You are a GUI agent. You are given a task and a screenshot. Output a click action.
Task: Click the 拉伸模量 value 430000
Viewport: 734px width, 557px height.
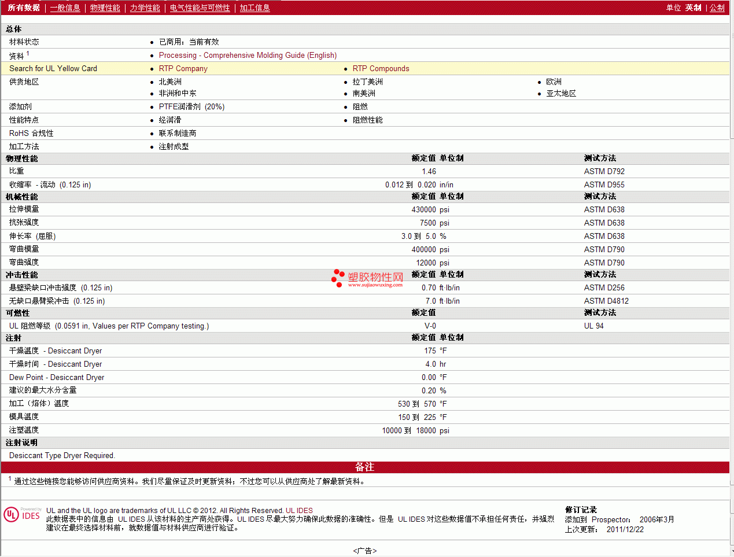point(423,209)
